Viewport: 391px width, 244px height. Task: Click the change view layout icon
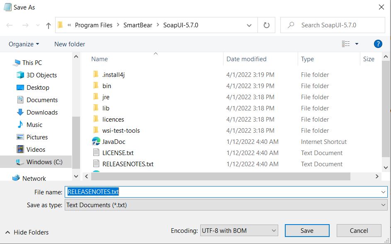[x=346, y=44]
